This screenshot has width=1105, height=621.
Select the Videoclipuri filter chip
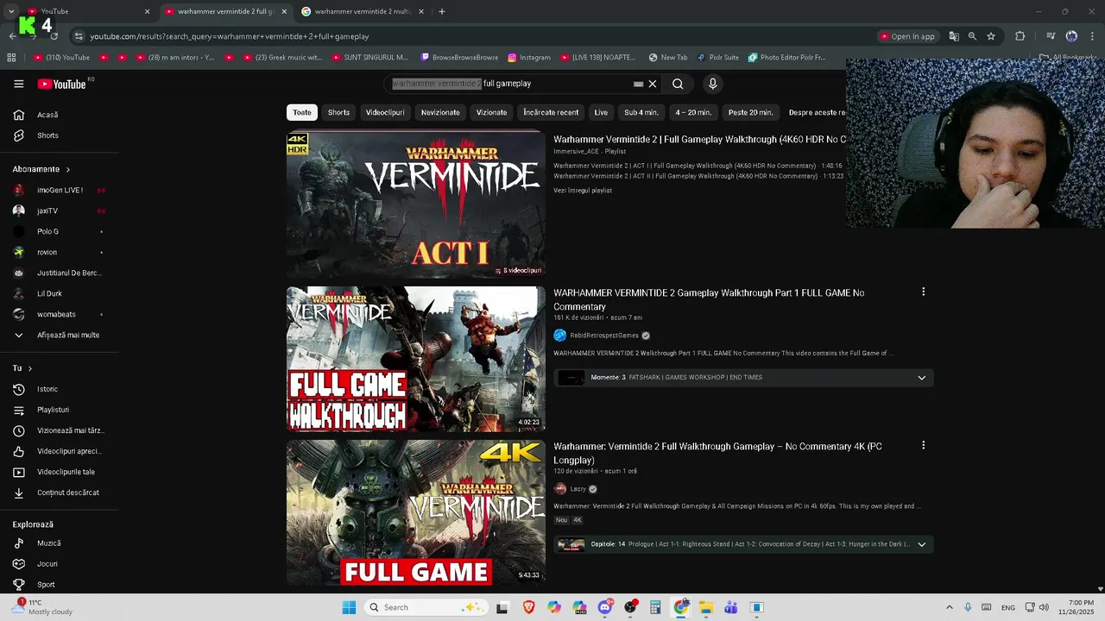[385, 112]
